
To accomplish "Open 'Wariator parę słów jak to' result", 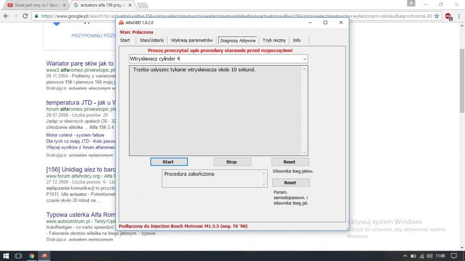I will point(80,64).
